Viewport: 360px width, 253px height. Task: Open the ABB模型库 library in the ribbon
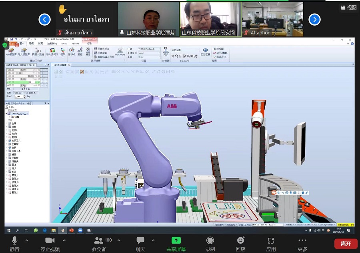[11, 52]
